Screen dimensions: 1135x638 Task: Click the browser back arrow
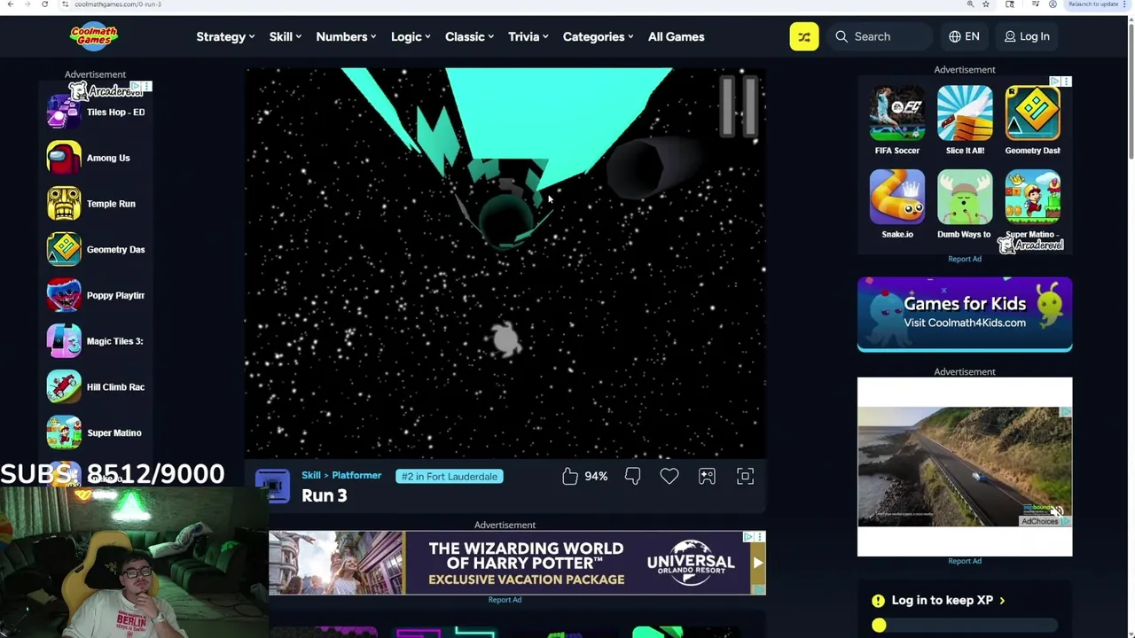tap(11, 4)
